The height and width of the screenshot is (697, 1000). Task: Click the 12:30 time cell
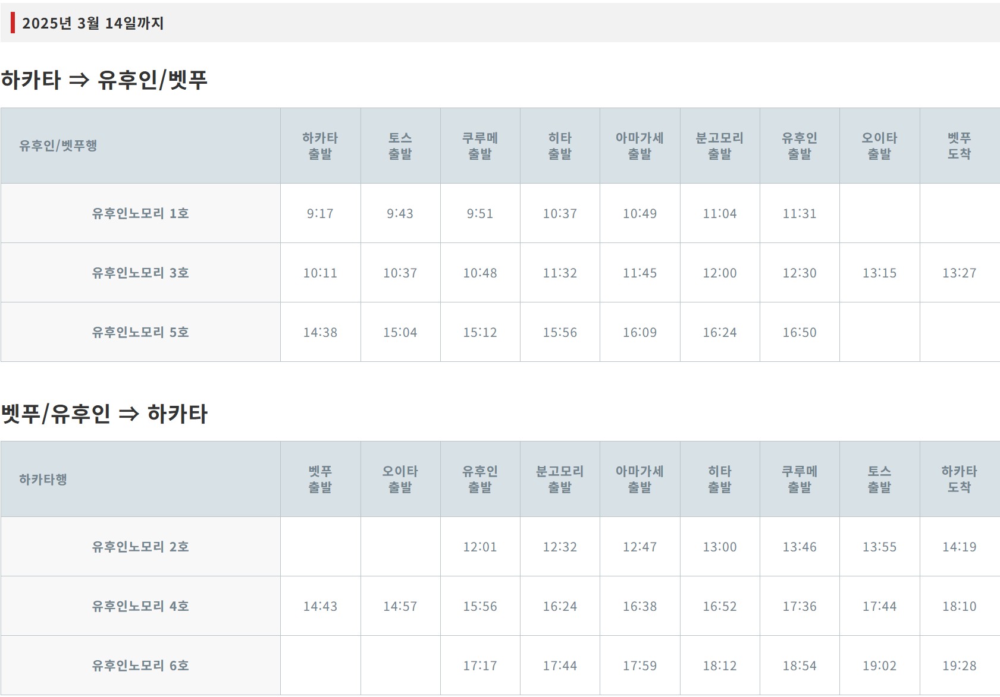click(800, 273)
